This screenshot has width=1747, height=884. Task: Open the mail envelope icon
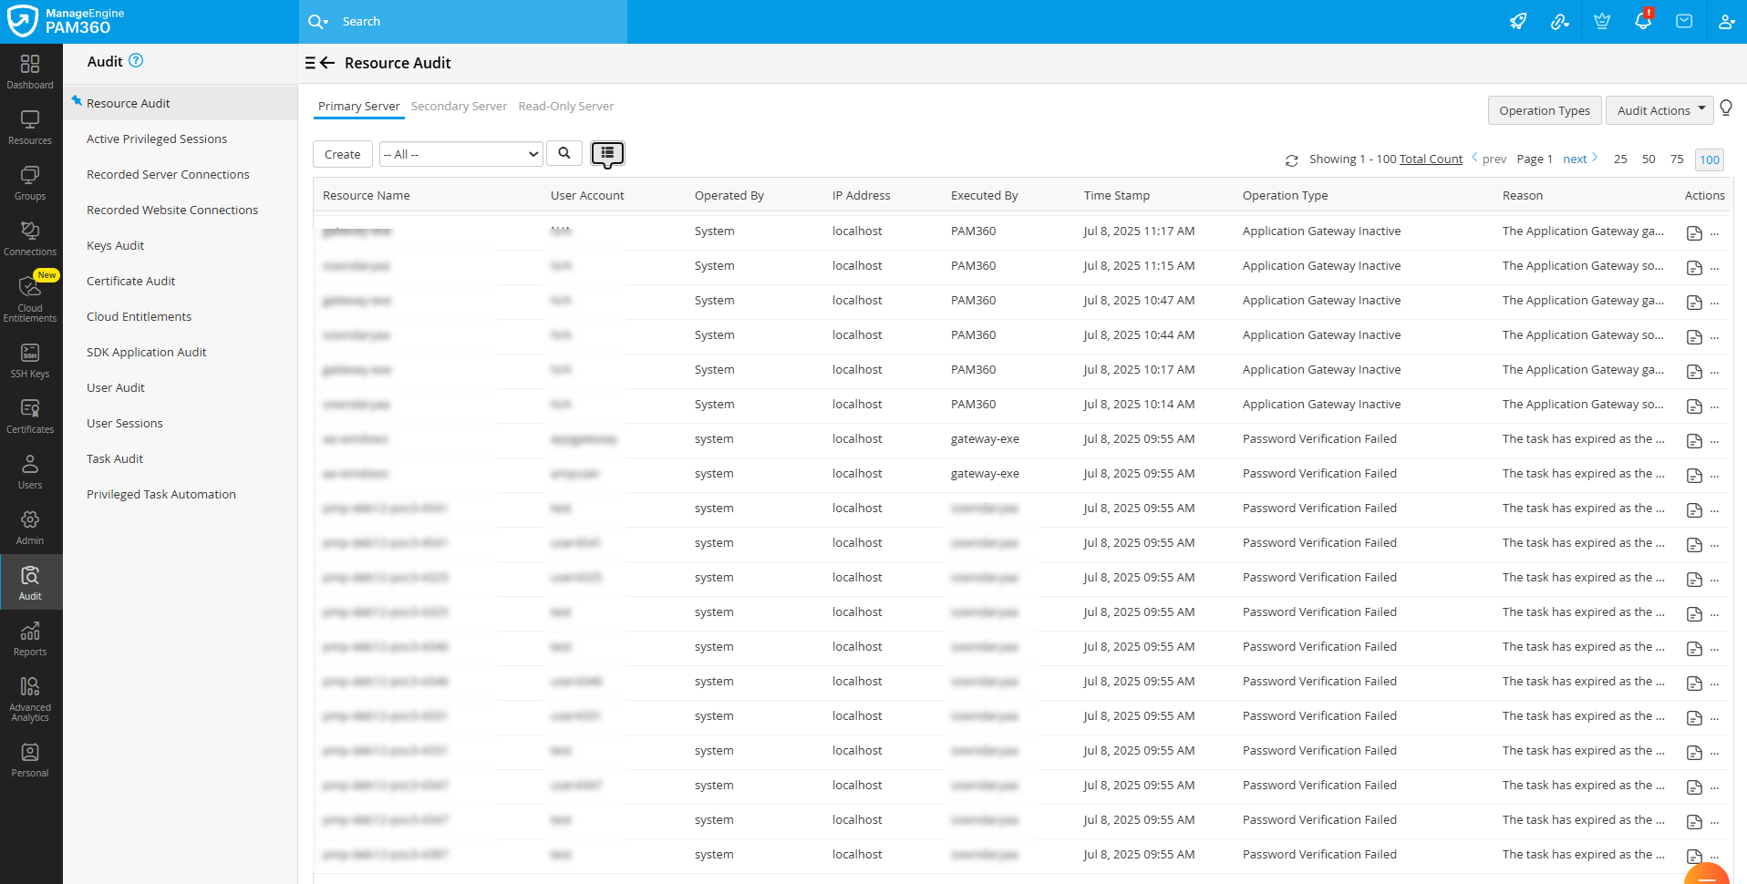pos(1684,21)
